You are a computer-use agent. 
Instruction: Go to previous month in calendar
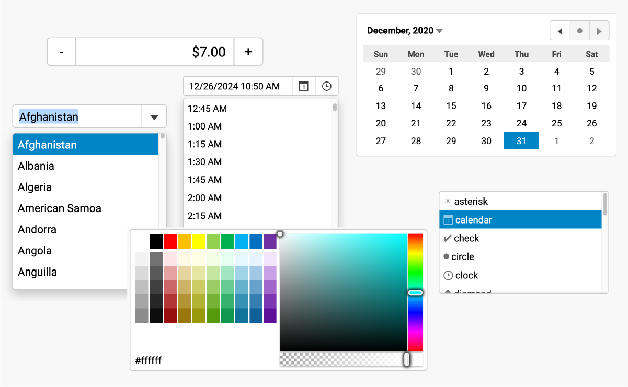coord(560,31)
